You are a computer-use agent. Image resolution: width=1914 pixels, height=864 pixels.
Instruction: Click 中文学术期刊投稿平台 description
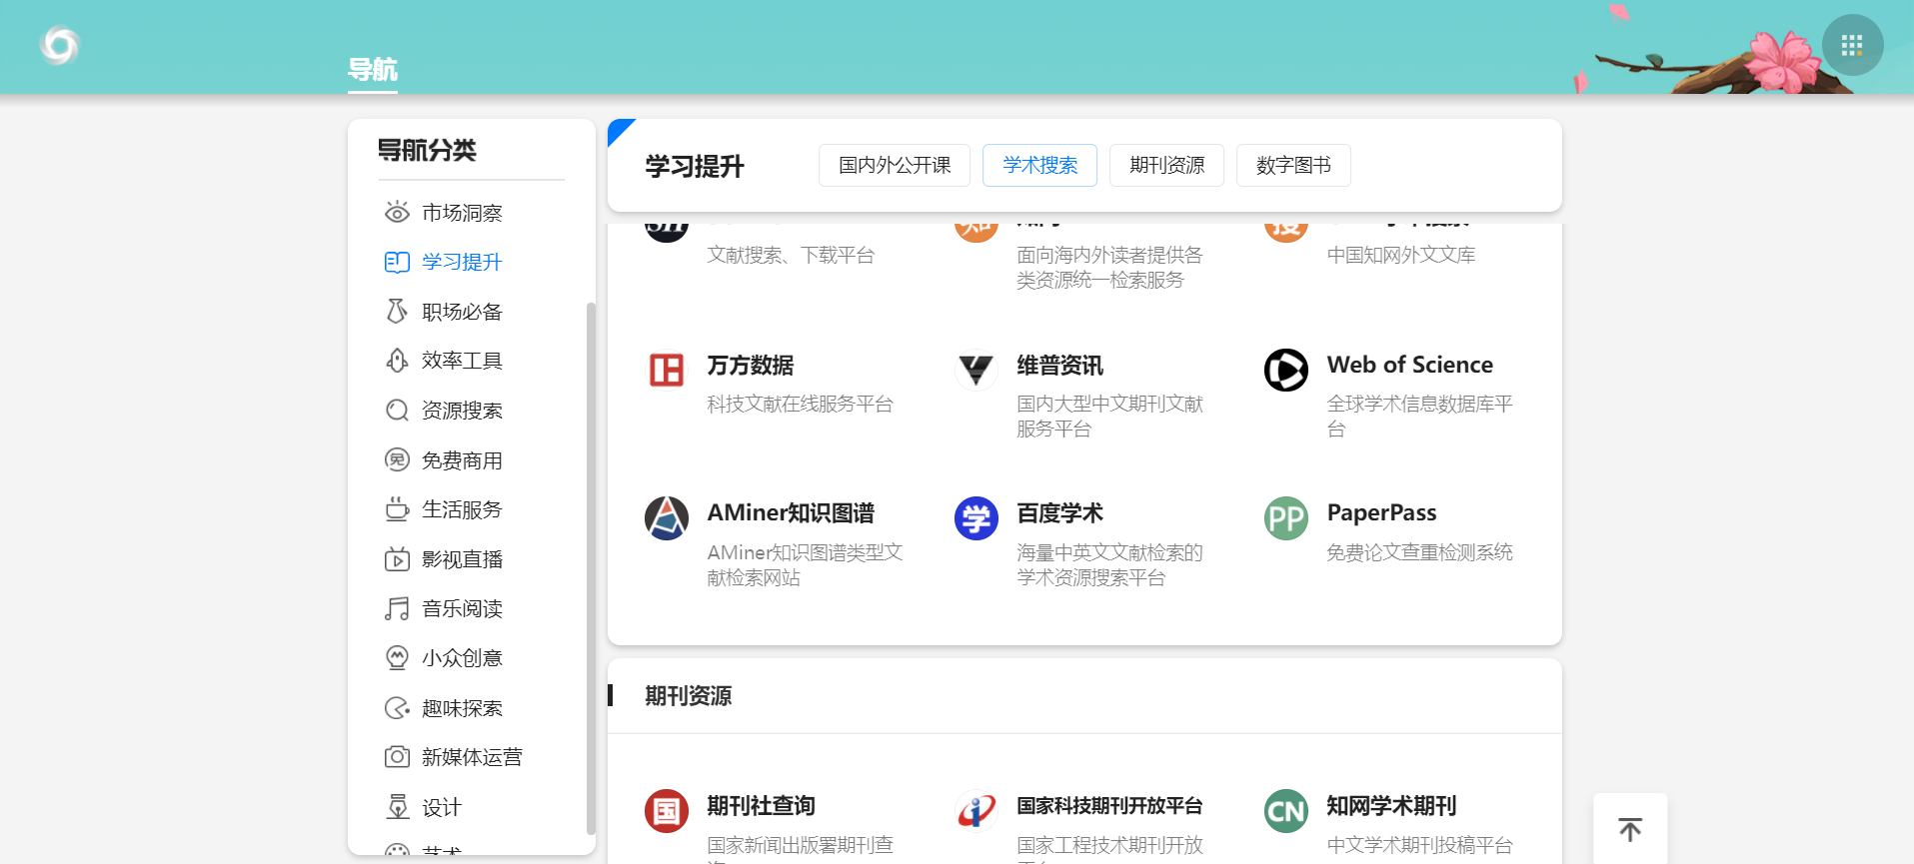pos(1420,845)
